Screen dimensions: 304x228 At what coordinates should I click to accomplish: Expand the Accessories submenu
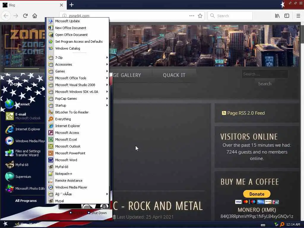(78, 64)
